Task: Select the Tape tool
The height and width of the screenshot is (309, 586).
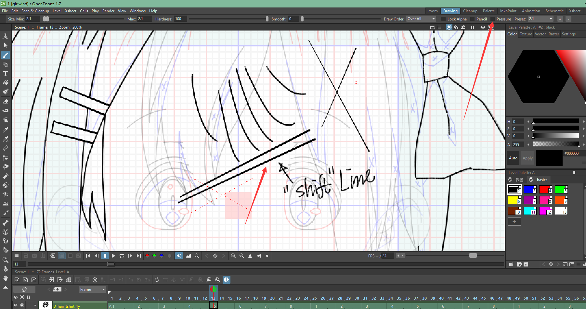Action: 6,110
